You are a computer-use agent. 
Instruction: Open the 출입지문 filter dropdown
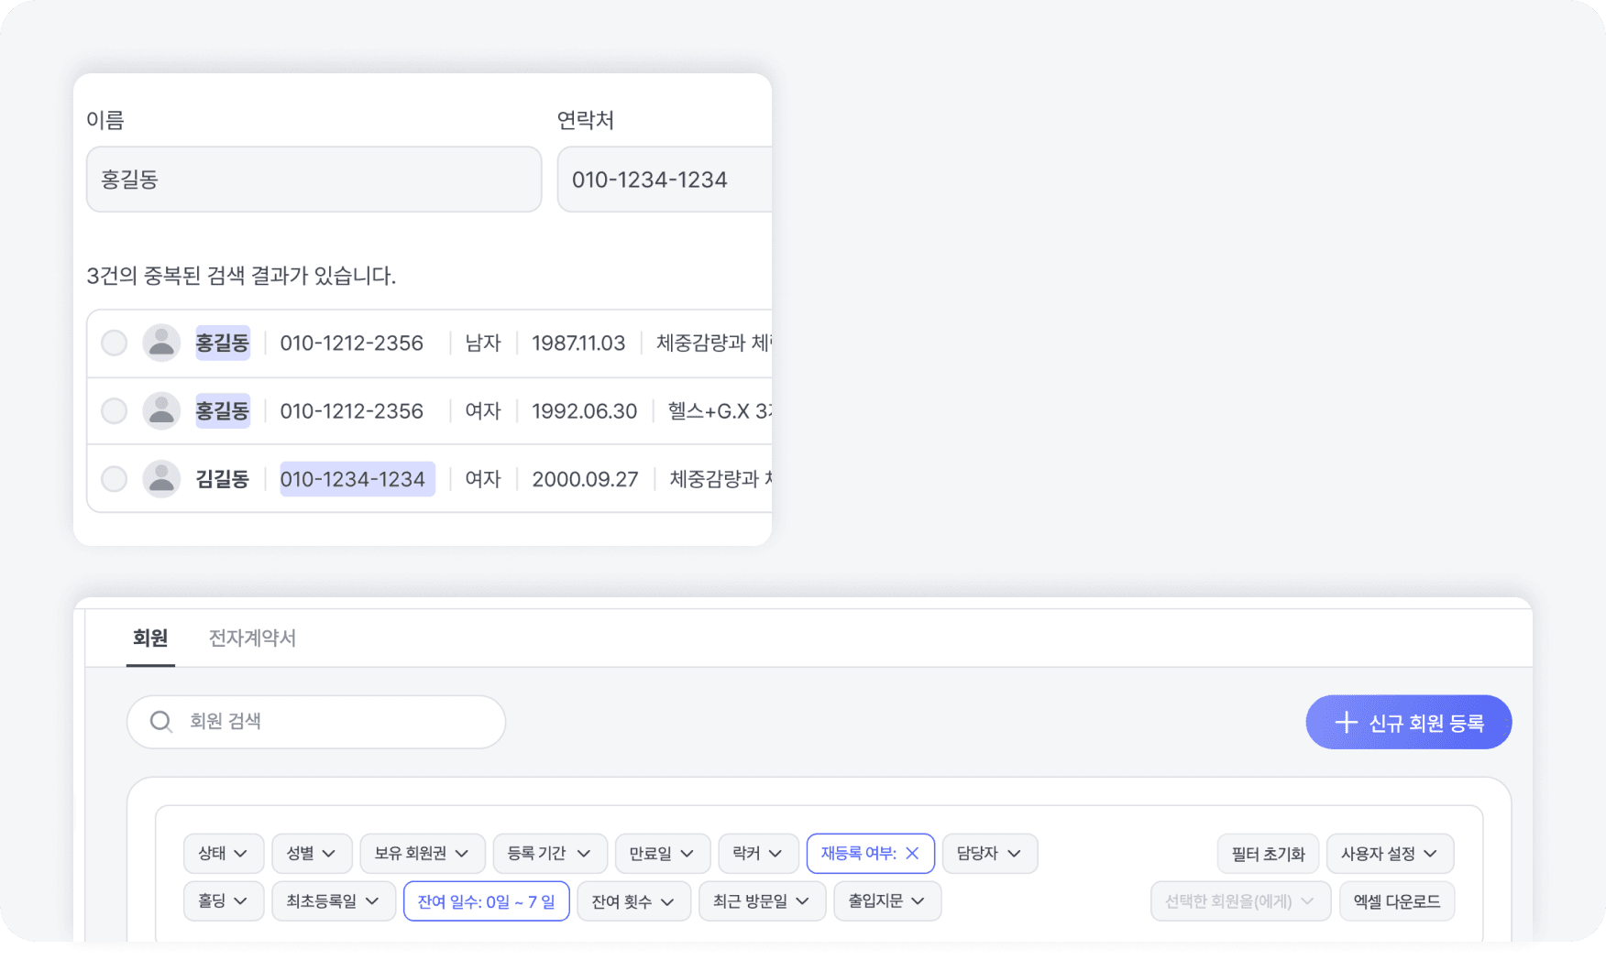click(x=887, y=901)
